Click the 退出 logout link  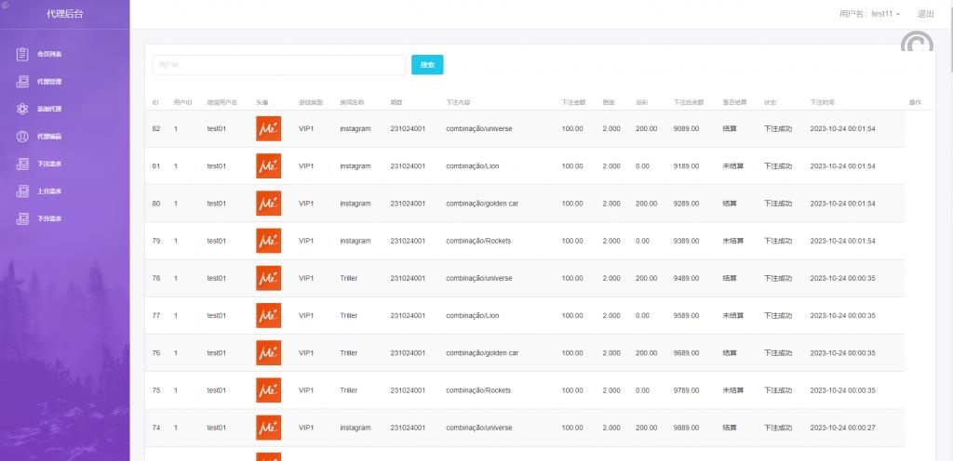tap(926, 14)
